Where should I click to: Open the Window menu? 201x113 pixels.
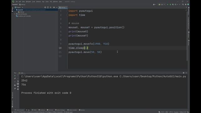(56, 2)
